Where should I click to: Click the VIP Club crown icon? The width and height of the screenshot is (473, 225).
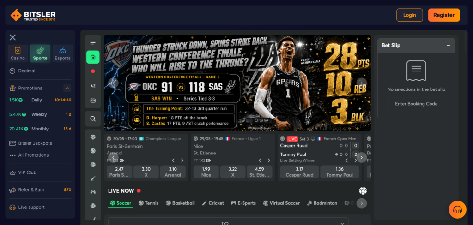tap(12, 172)
